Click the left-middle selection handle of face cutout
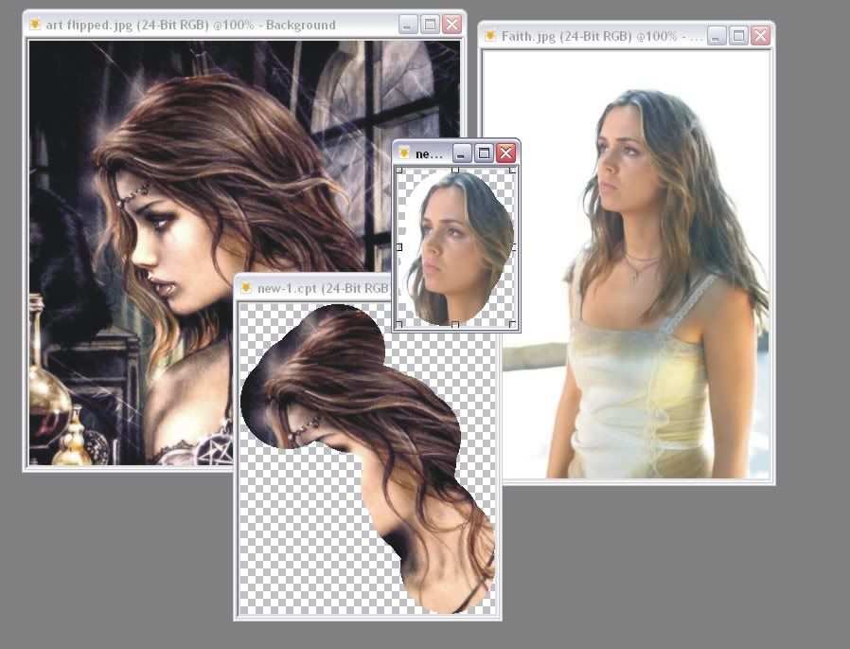Image resolution: width=850 pixels, height=649 pixels. (x=399, y=247)
